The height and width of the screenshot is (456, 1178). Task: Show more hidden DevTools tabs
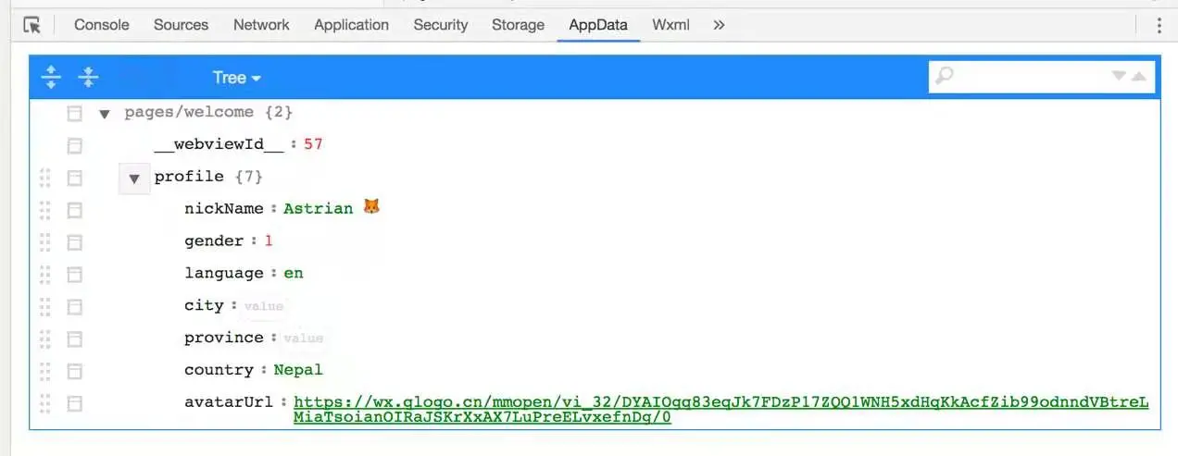pos(719,25)
